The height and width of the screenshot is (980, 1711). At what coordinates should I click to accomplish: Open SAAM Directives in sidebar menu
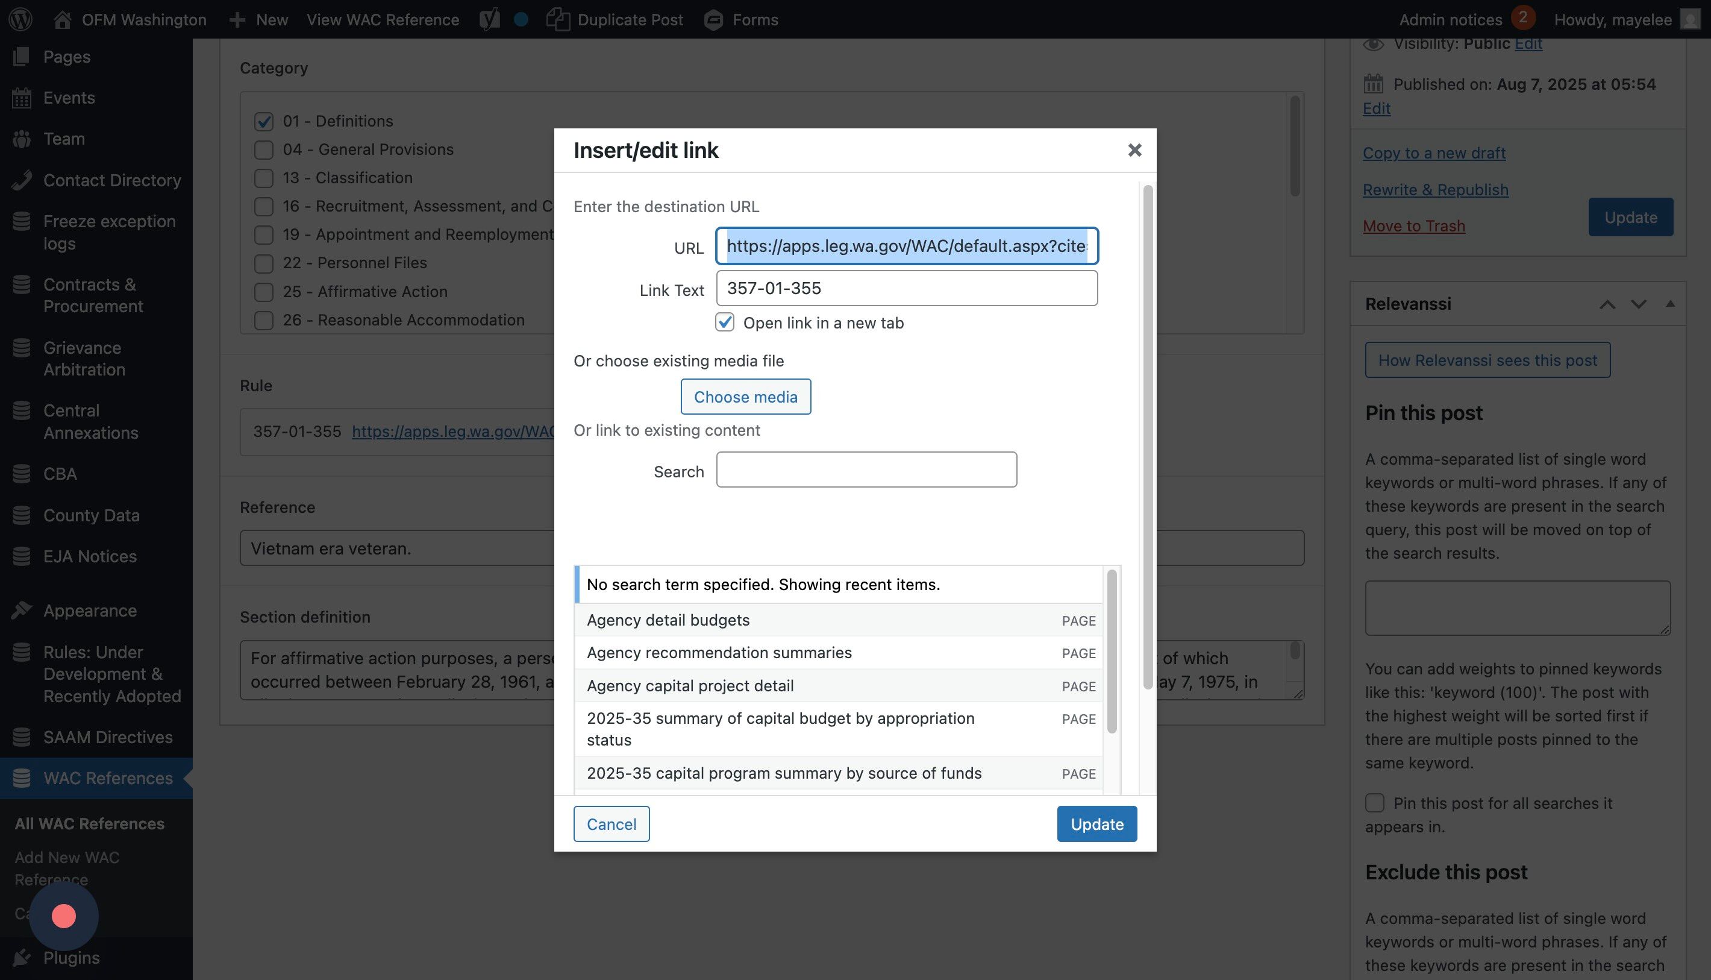coord(108,737)
